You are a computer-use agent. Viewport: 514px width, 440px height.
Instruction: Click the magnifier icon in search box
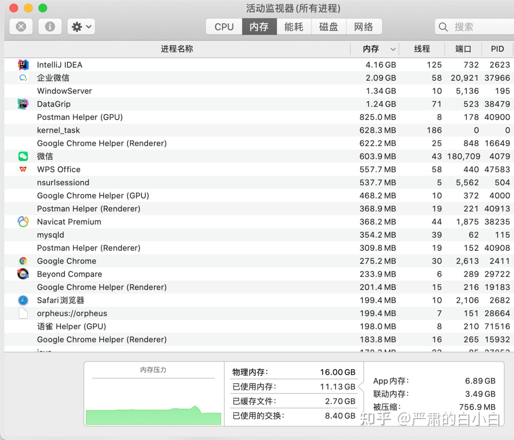tap(443, 27)
